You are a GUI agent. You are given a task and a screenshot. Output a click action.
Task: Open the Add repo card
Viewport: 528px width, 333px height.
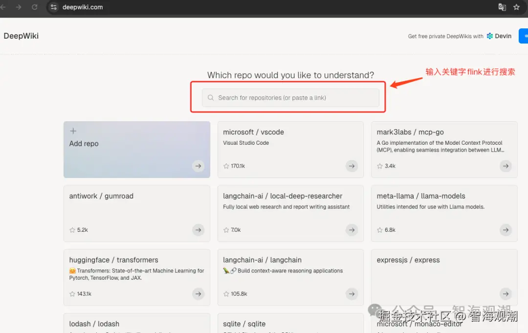tap(137, 150)
